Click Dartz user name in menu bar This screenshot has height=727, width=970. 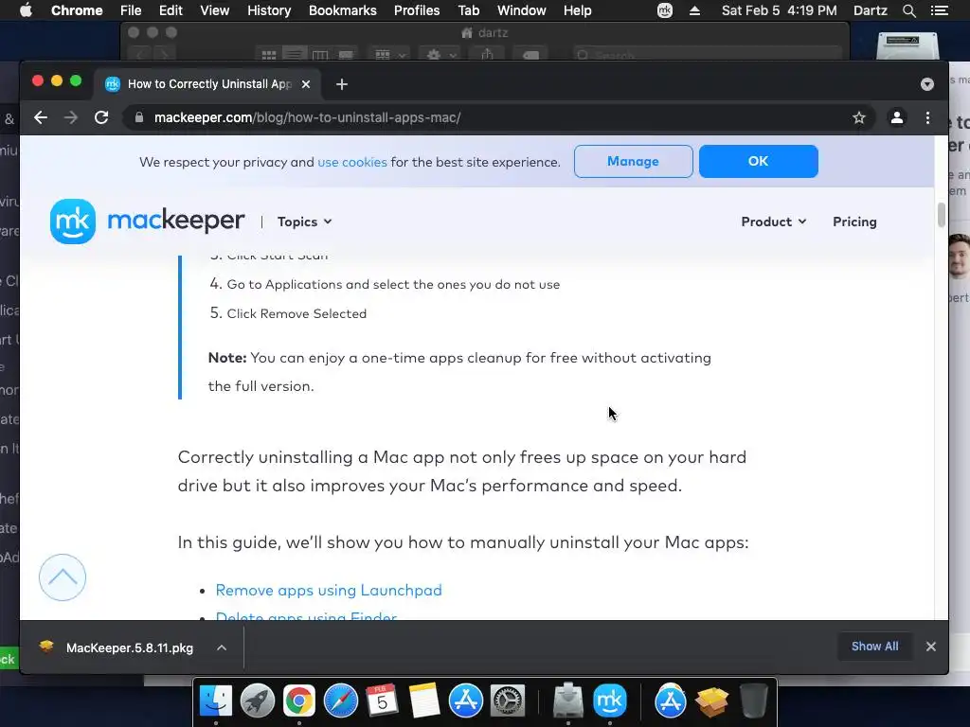pyautogui.click(x=870, y=10)
